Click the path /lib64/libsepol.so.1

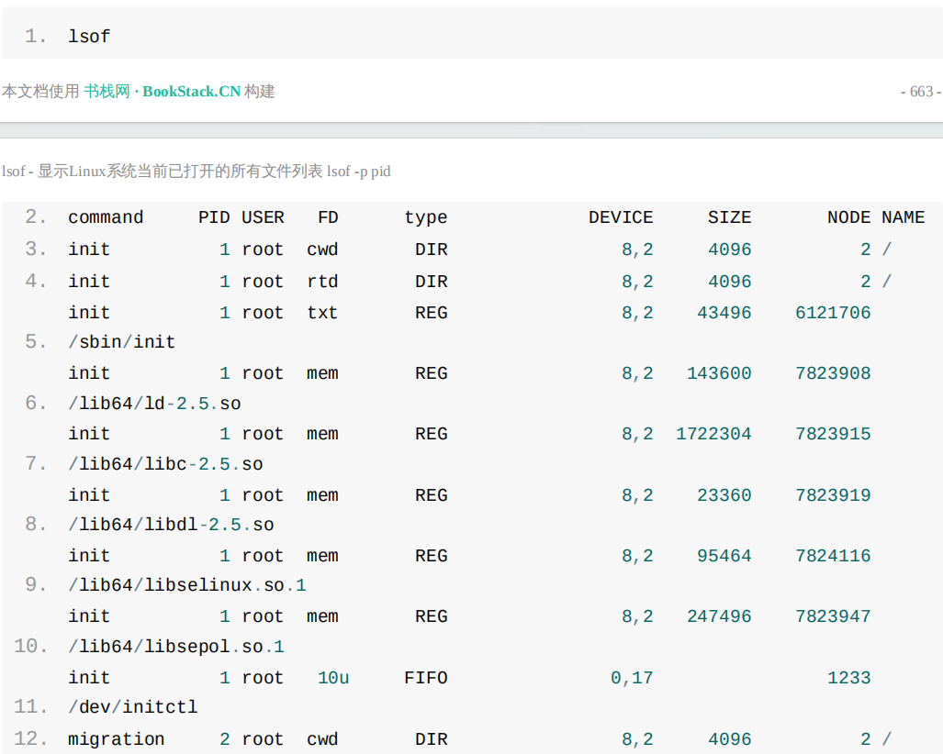[x=176, y=647]
